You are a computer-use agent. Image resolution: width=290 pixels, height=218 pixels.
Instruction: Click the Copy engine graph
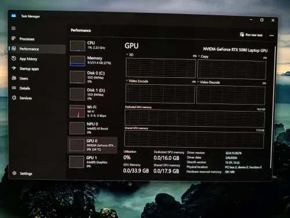pos(231,70)
